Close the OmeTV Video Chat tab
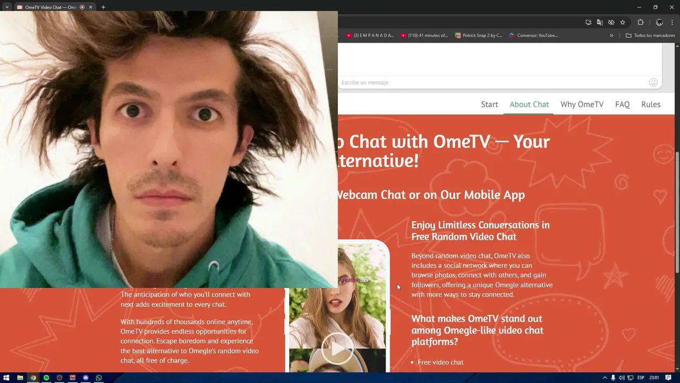 pos(90,7)
